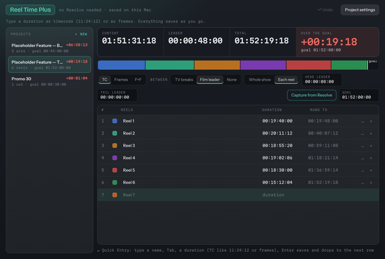385x259 pixels.
Task: Click the teal segment of the timeline bar
Action: click(x=169, y=65)
